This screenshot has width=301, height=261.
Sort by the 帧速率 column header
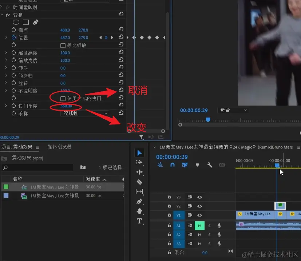(93, 179)
